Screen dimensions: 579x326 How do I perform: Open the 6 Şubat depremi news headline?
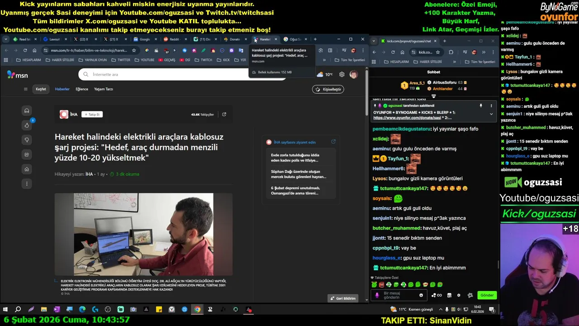coord(296,191)
